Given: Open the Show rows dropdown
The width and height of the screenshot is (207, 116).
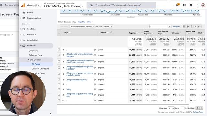Looking at the screenshot, I should 171,108.
